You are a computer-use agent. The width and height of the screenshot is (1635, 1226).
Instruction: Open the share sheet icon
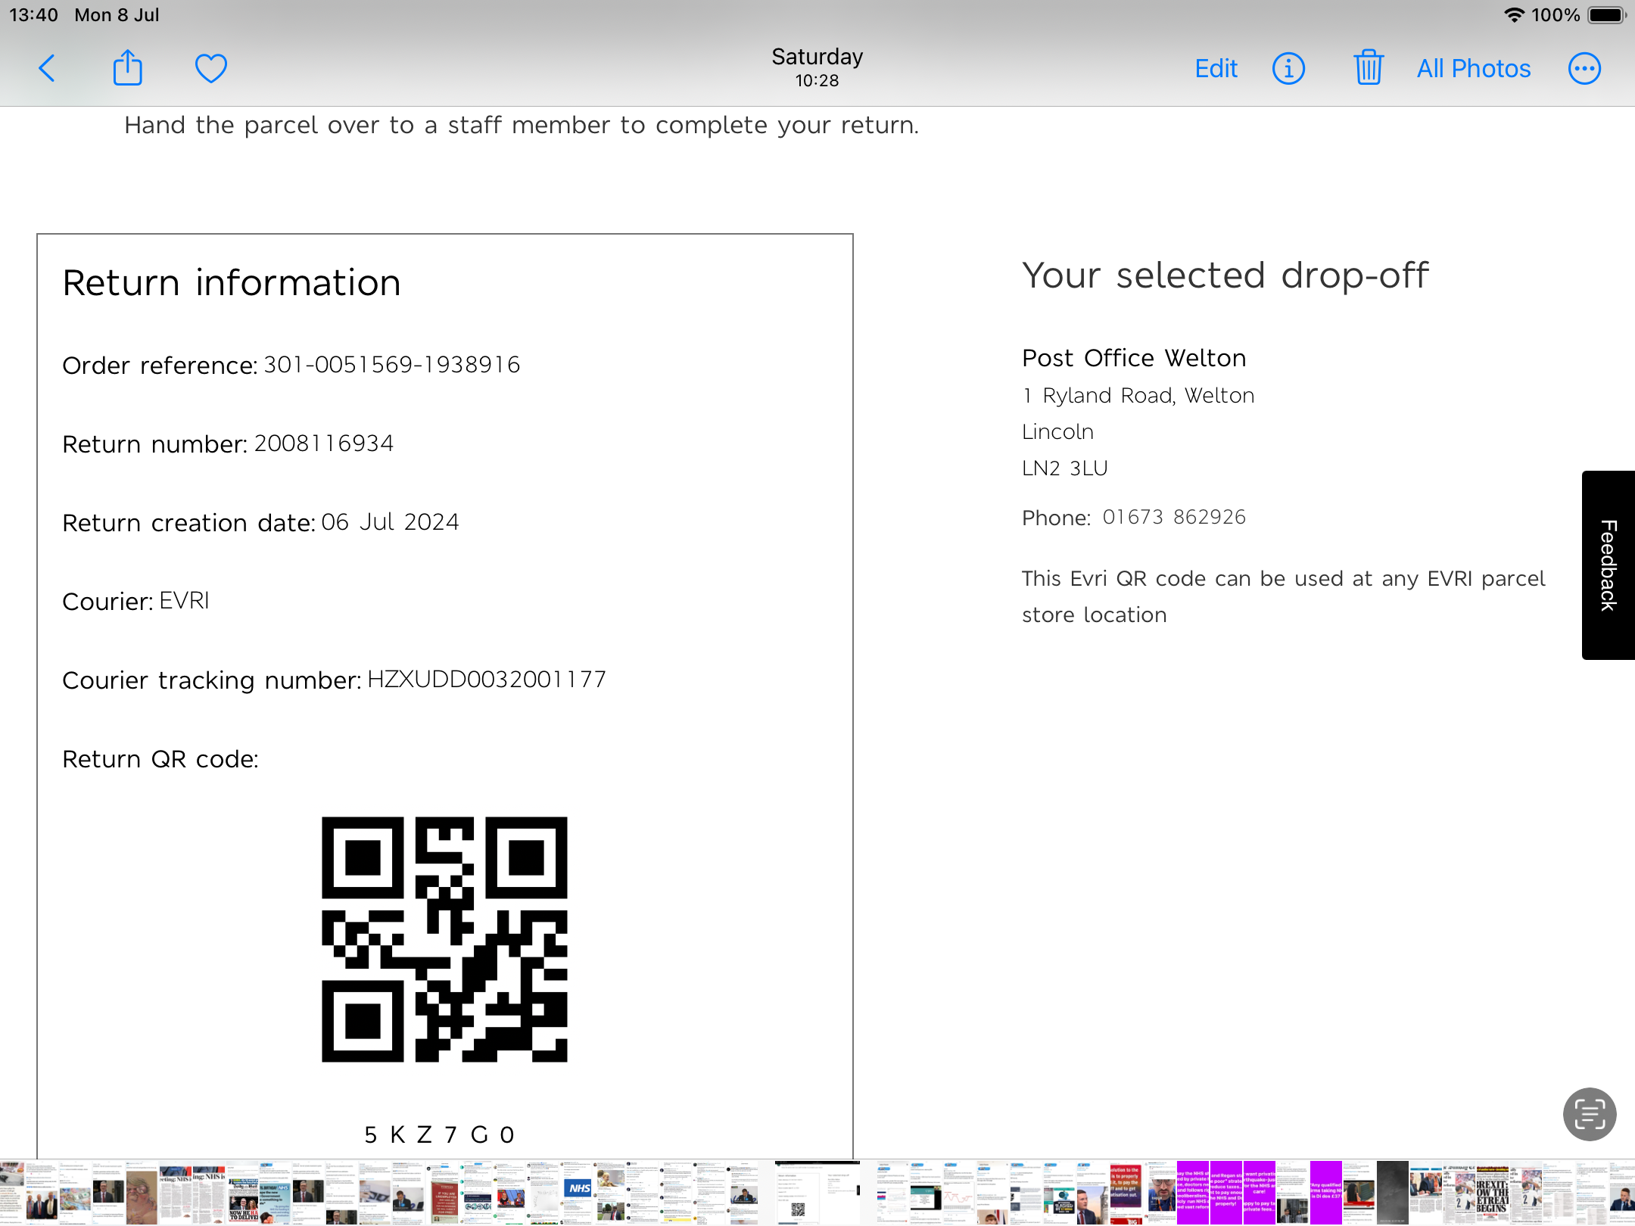pyautogui.click(x=127, y=68)
